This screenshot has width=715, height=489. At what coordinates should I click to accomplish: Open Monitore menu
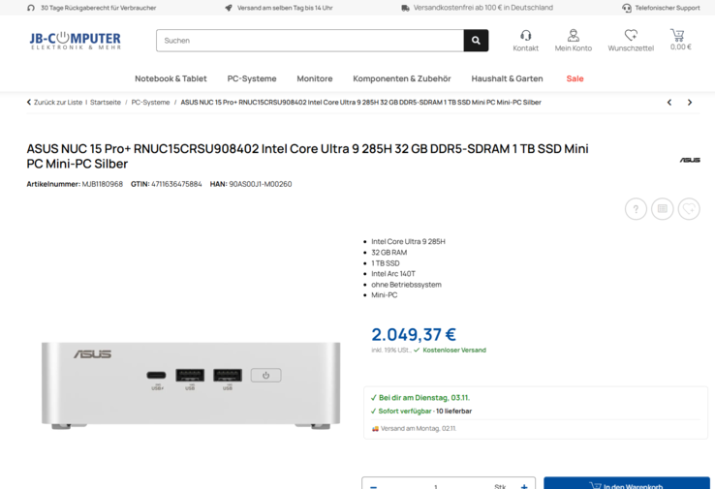[315, 78]
